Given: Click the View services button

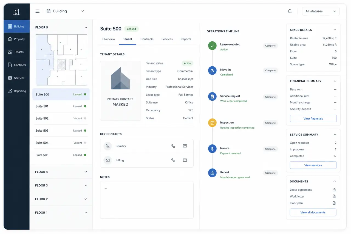Looking at the screenshot, I should tap(313, 165).
